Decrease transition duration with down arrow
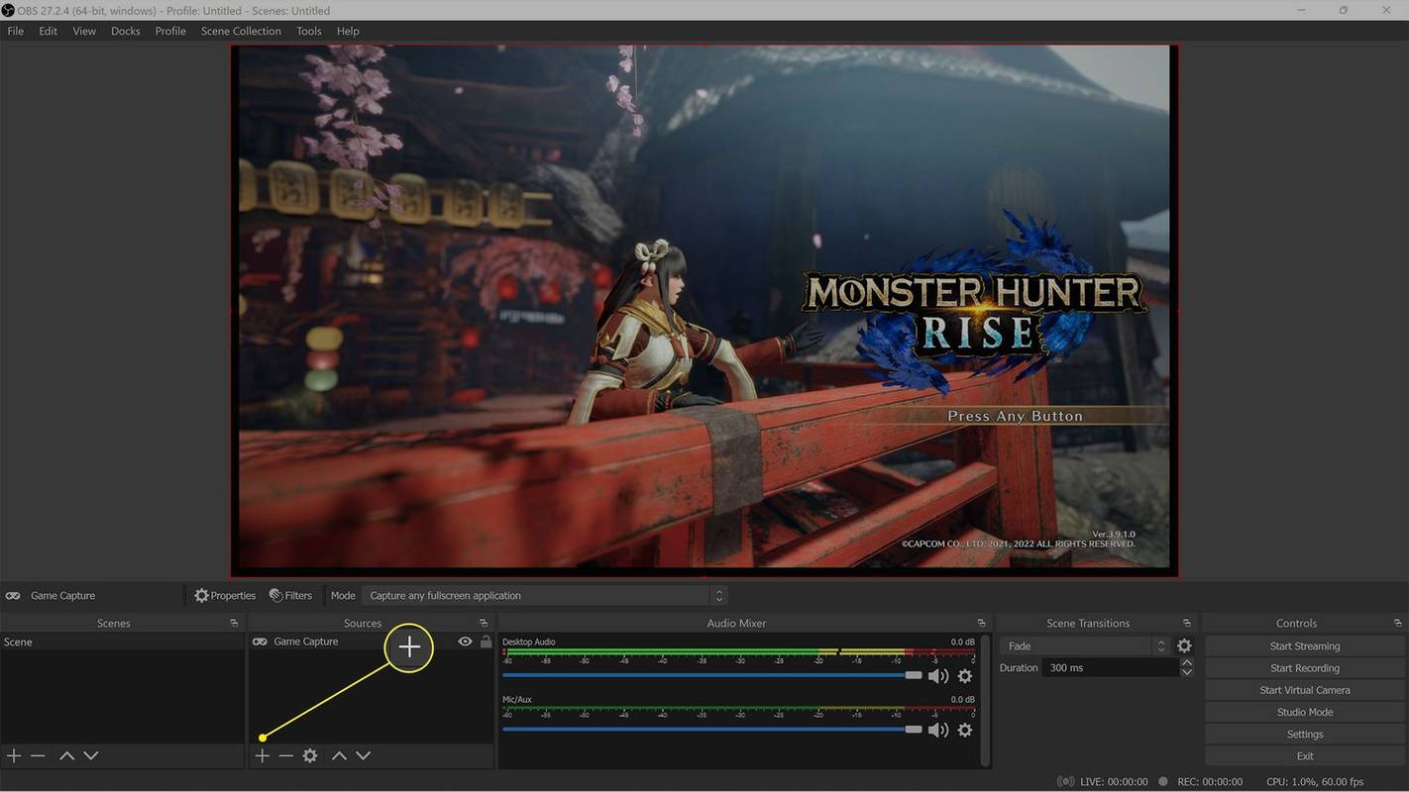 [1187, 673]
